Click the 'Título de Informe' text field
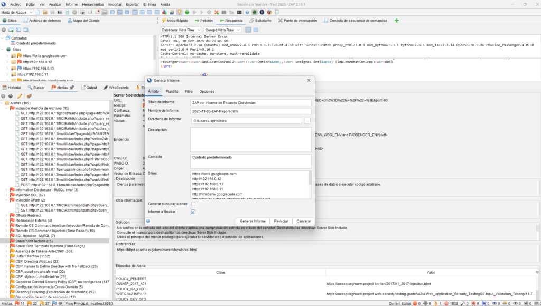This screenshot has width=541, height=306. point(251,103)
